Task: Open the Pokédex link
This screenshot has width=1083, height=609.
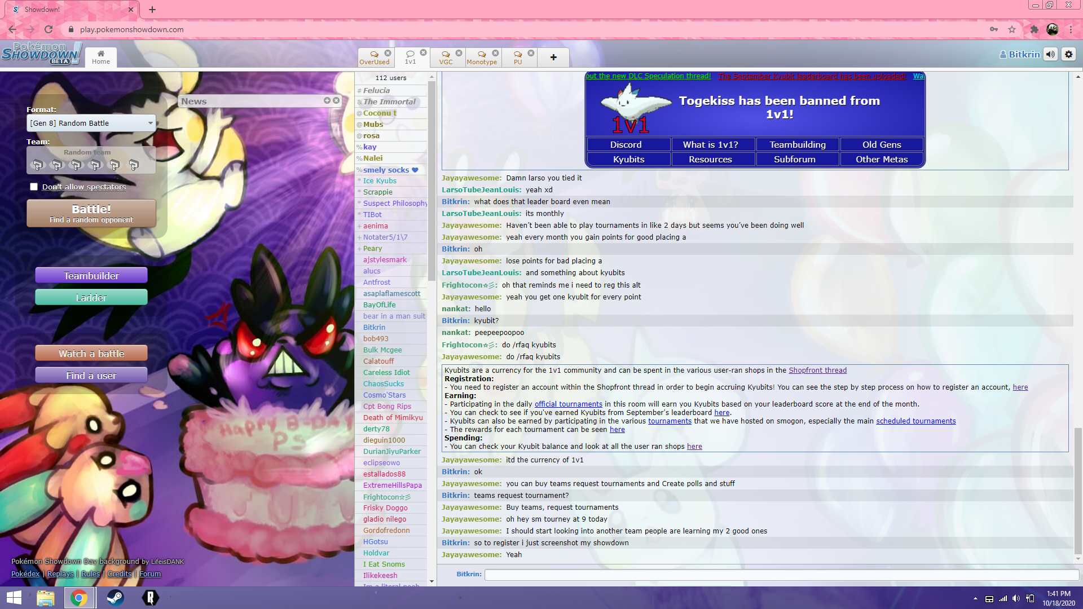Action: click(25, 573)
